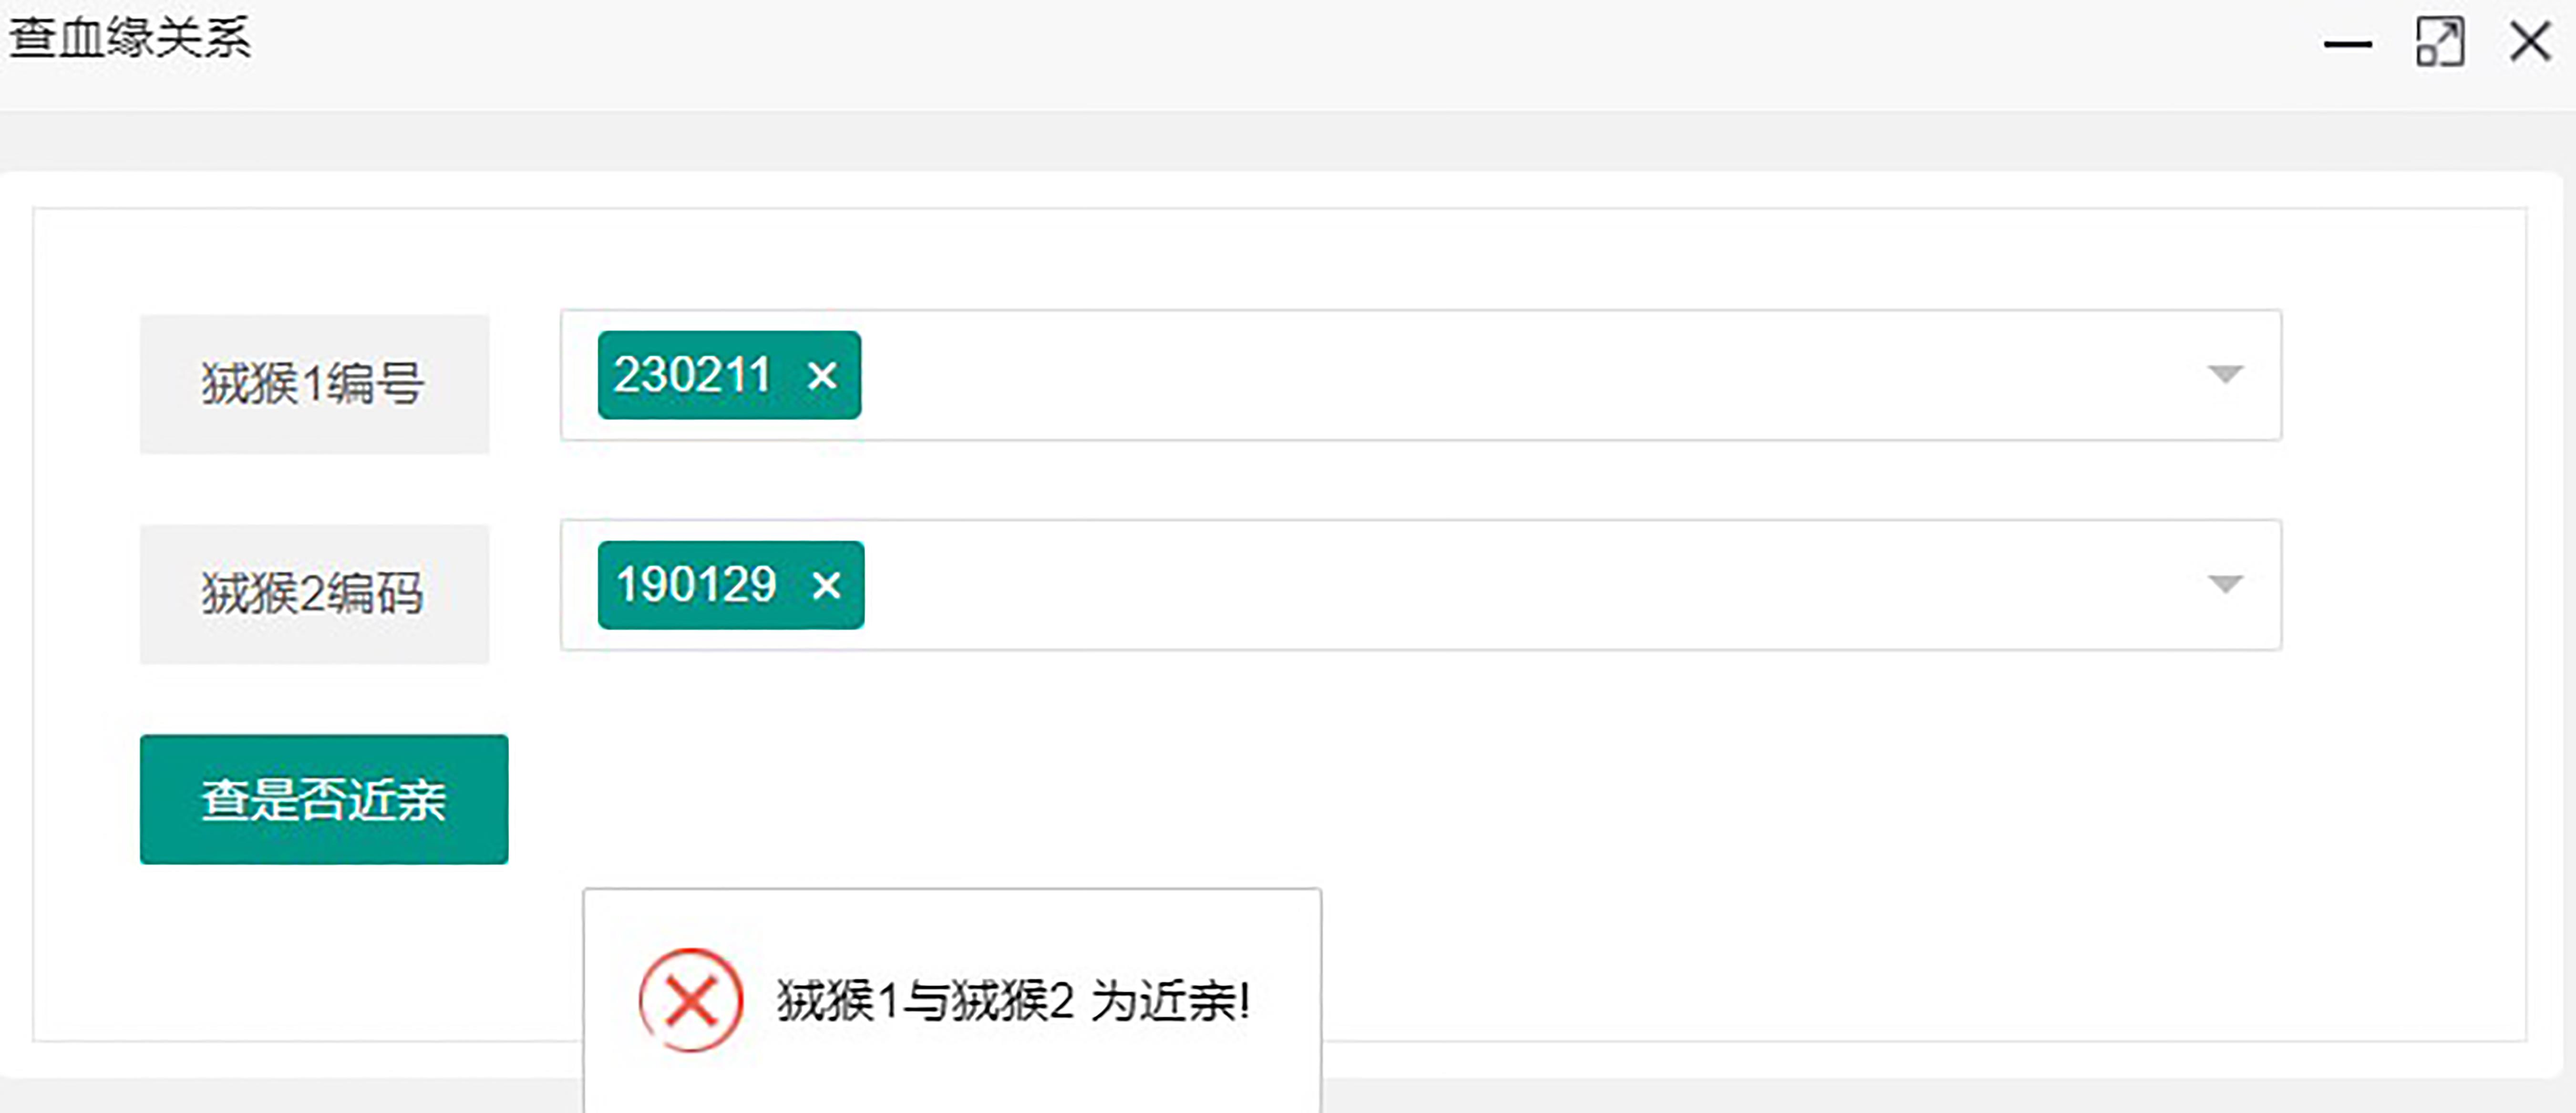Focus the empty area of the 猕猴2编码 select field

click(x=1500, y=585)
